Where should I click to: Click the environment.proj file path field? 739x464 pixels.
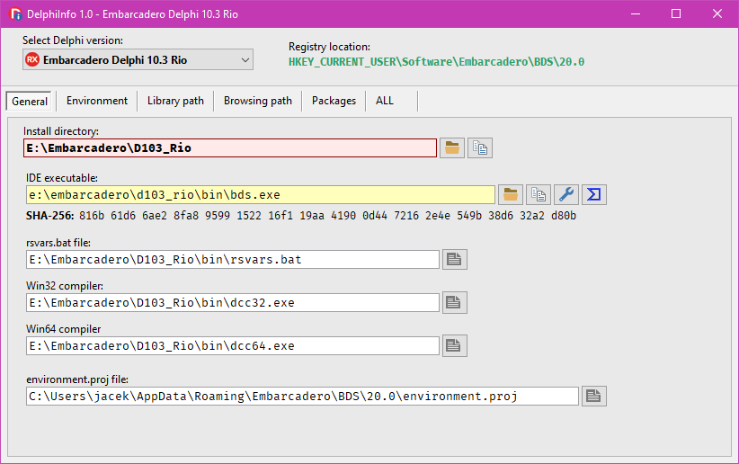(301, 396)
